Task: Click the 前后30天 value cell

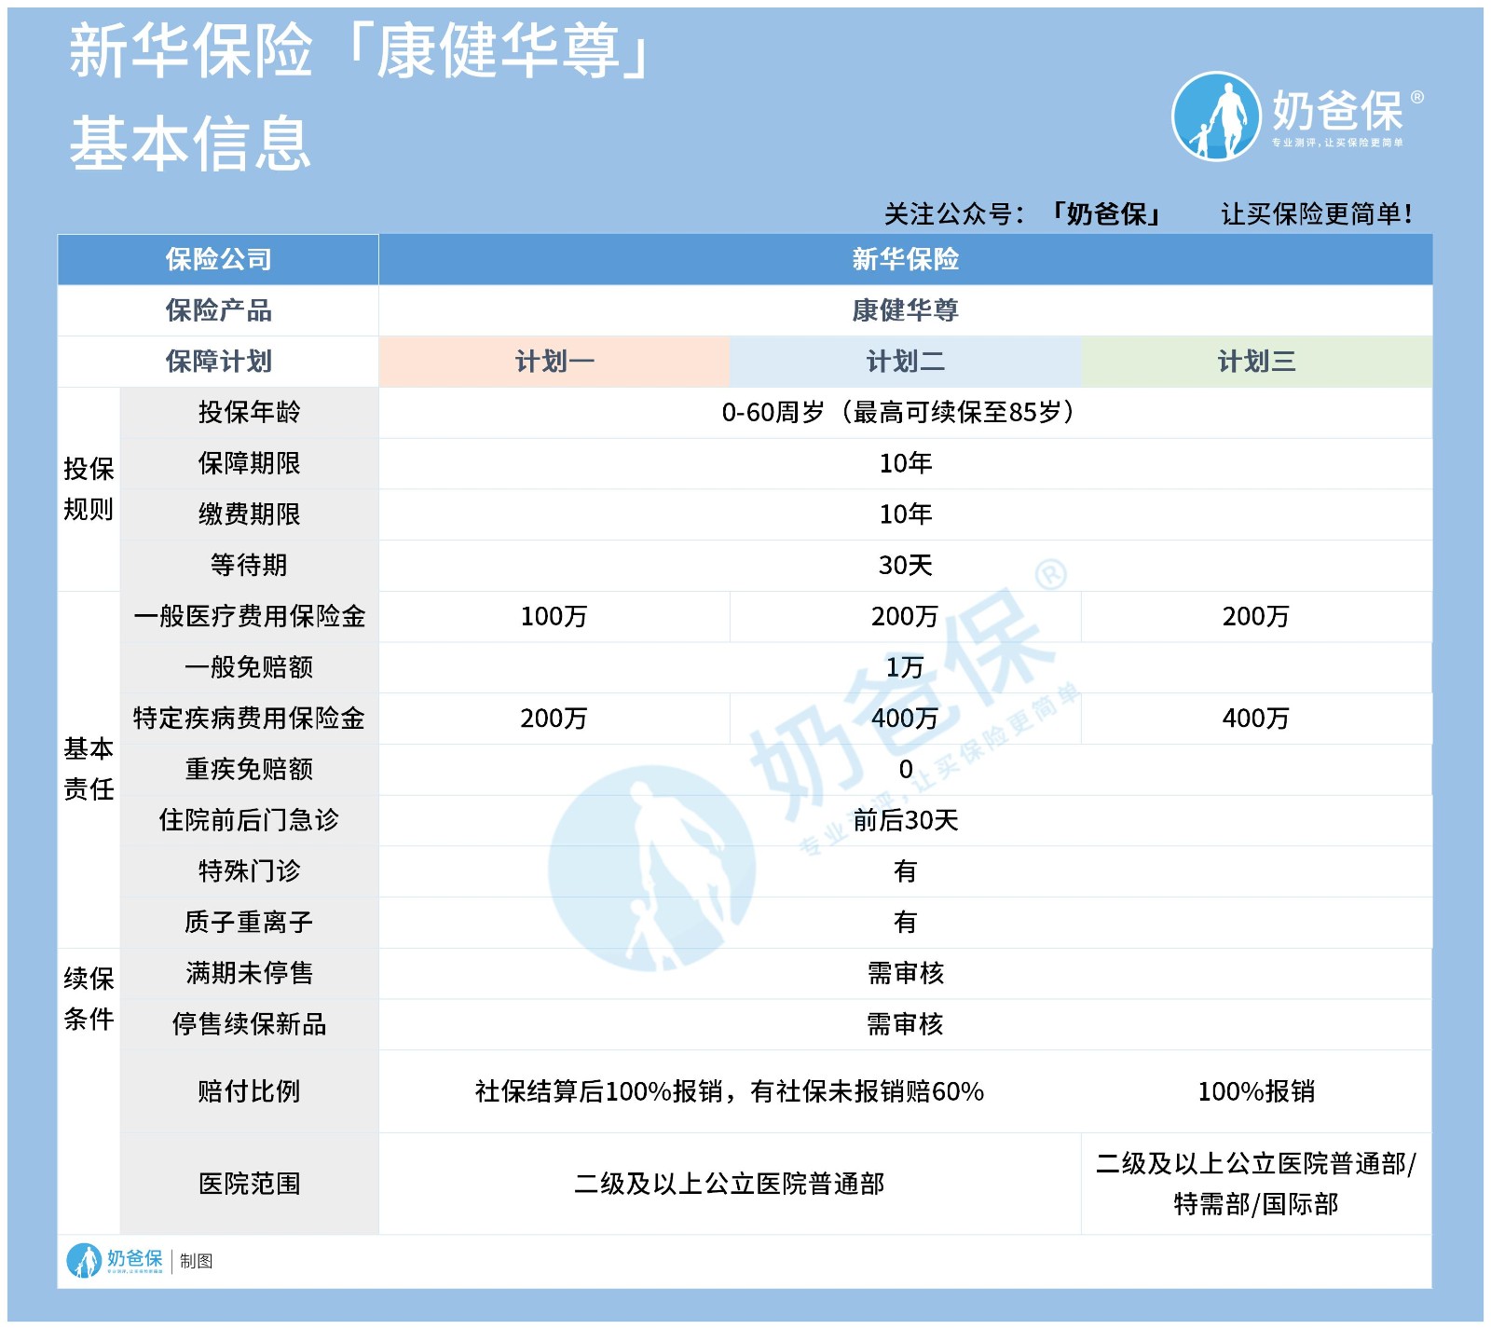Action: tap(905, 821)
